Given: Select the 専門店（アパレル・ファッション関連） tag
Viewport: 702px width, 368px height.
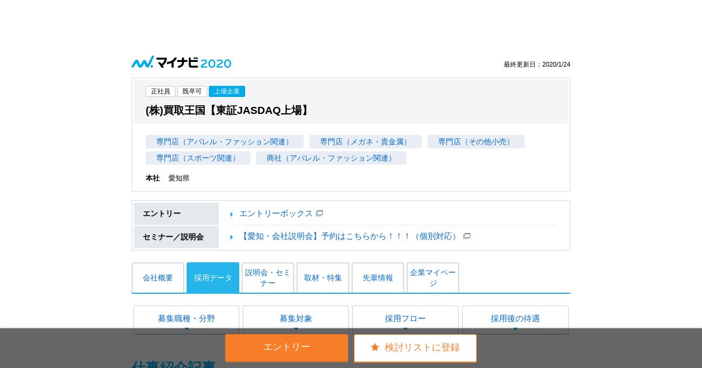Looking at the screenshot, I should (x=225, y=142).
